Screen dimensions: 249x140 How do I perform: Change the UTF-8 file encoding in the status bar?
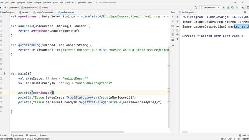click(x=237, y=139)
